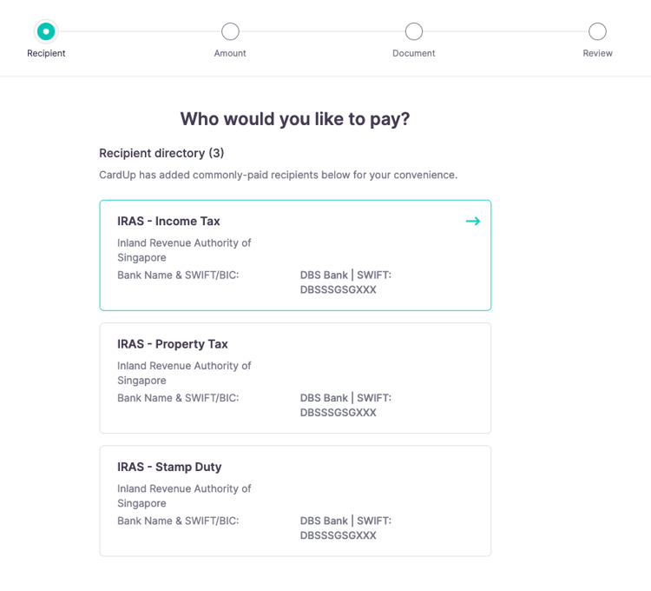Image resolution: width=651 pixels, height=591 pixels.
Task: Click the Review step label
Action: (x=597, y=53)
